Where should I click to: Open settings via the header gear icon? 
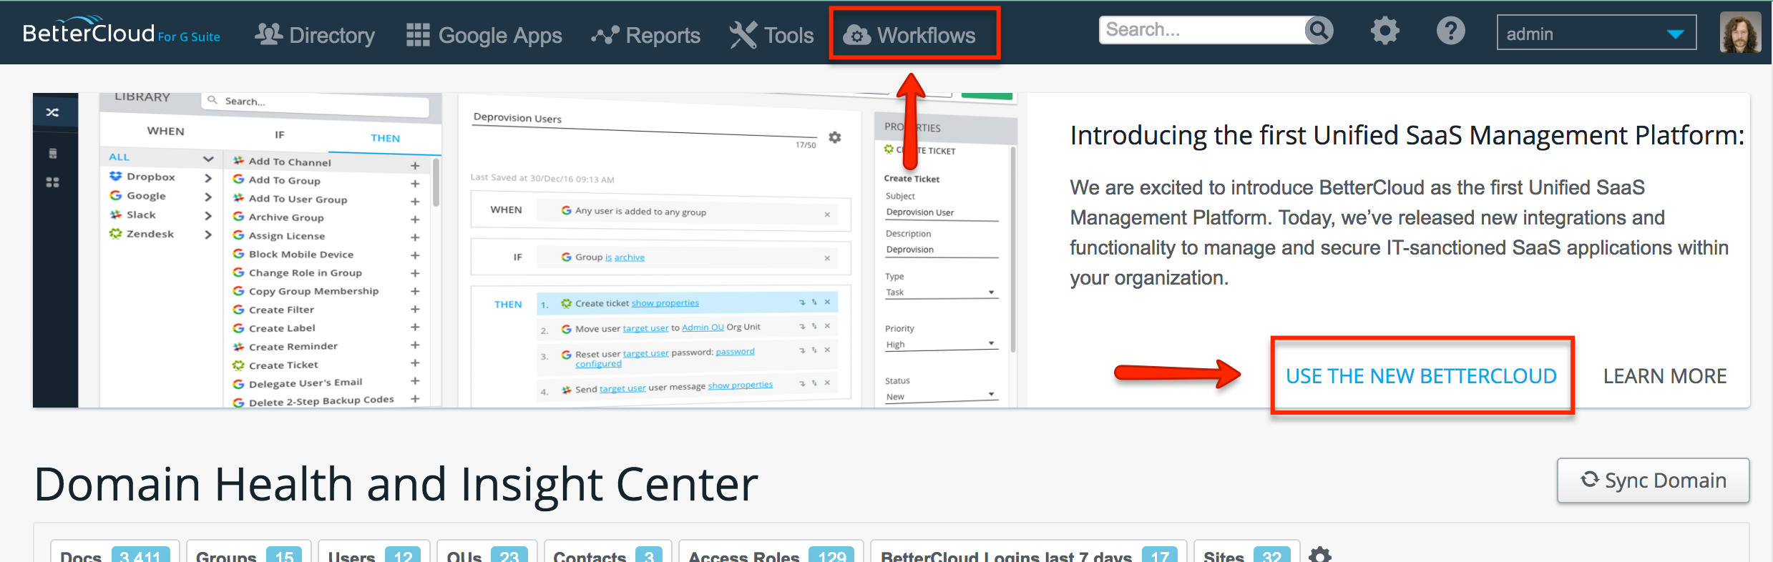coord(1384,31)
